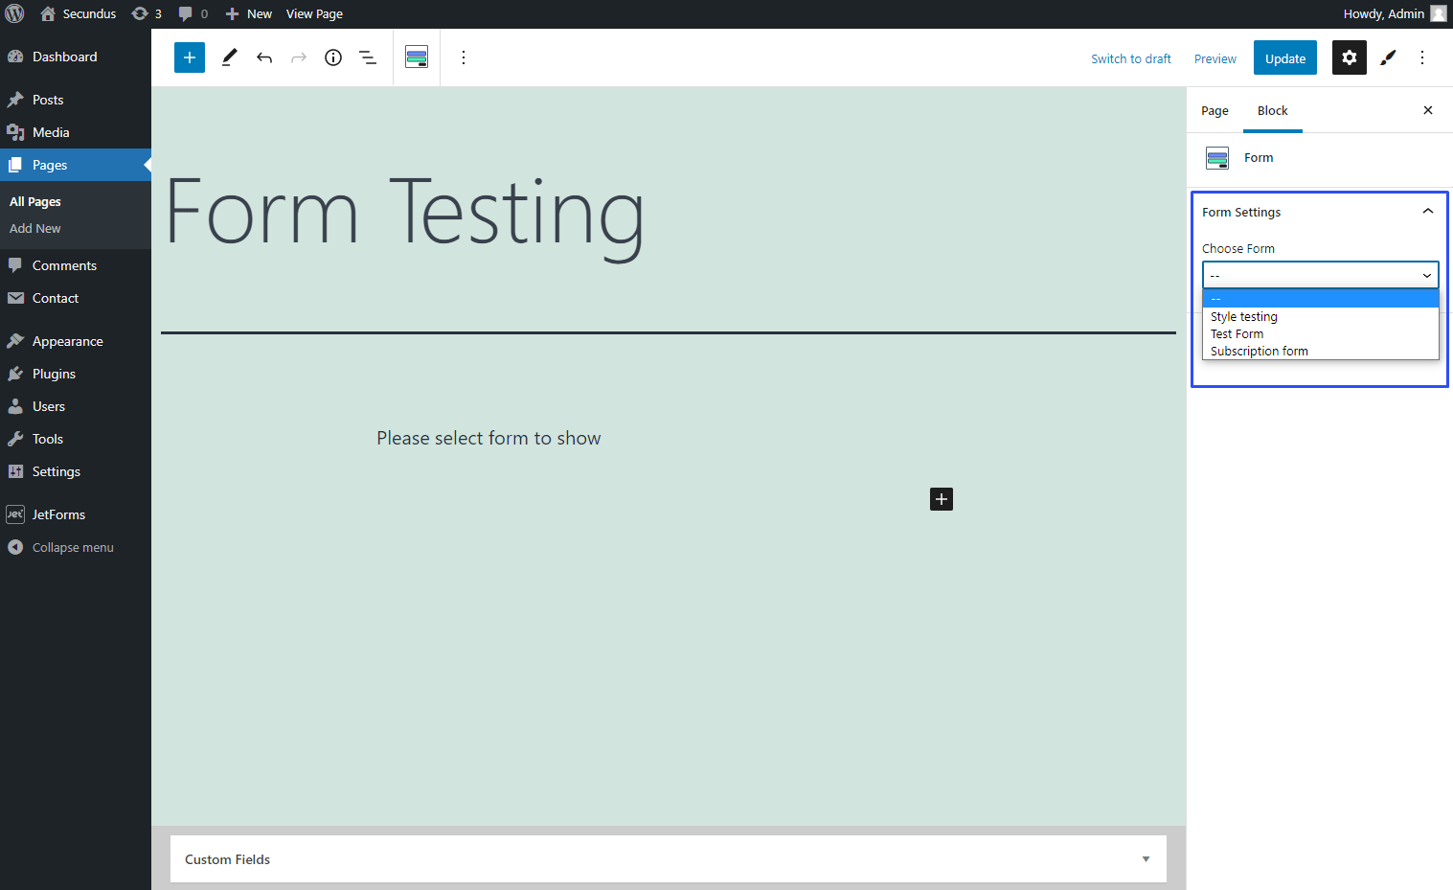Click the Switch to draft link

(1130, 58)
